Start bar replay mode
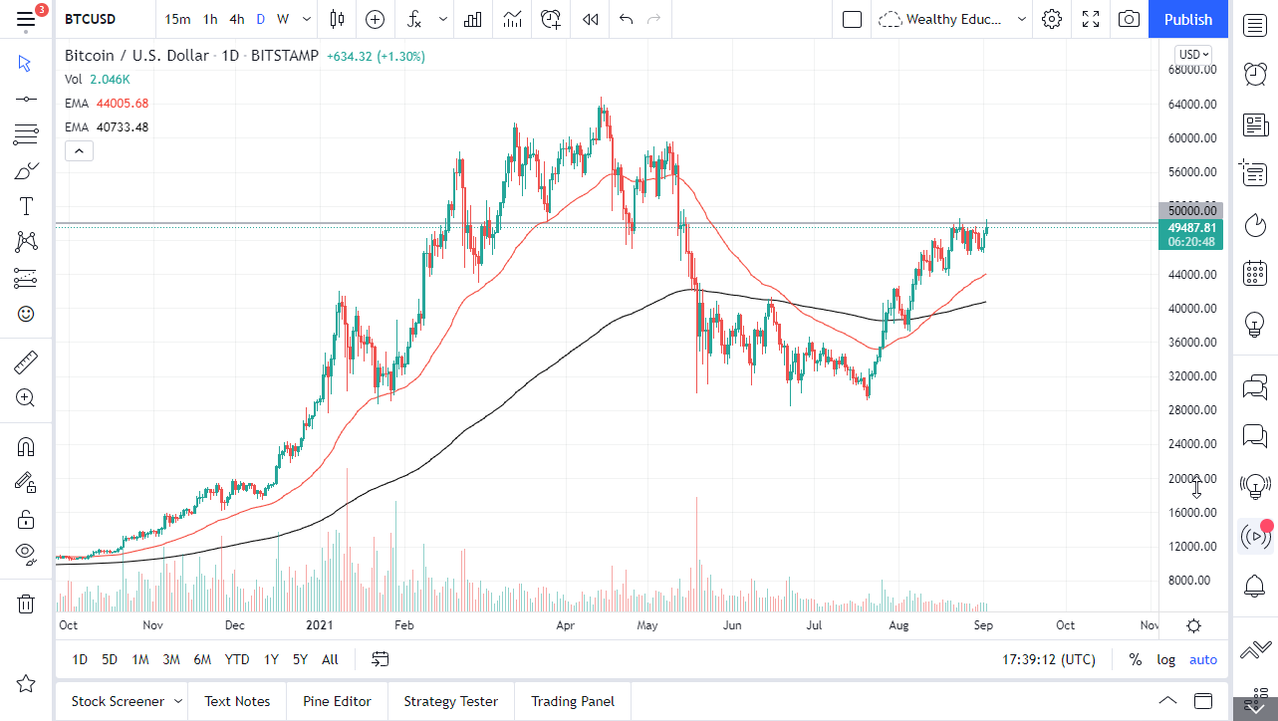The width and height of the screenshot is (1278, 721). point(589,19)
